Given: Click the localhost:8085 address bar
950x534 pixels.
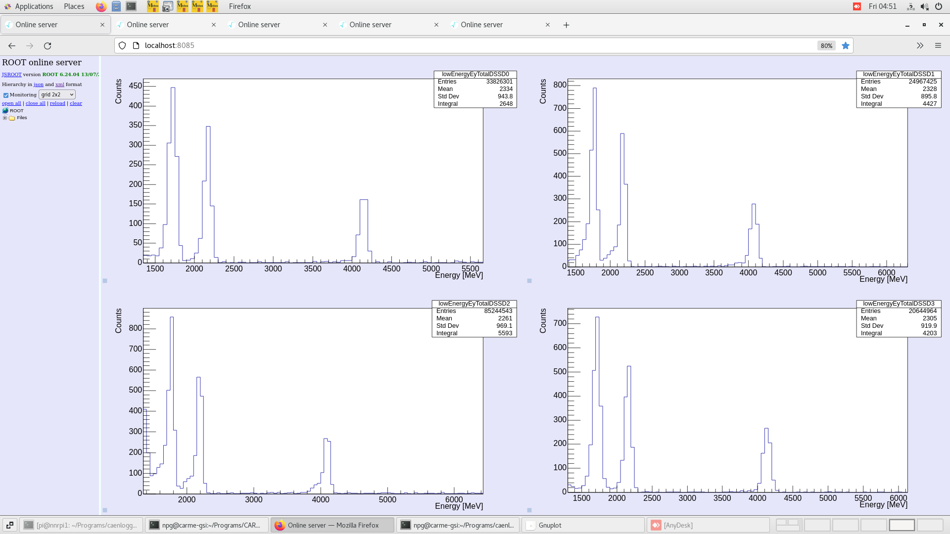Looking at the screenshot, I should pyautogui.click(x=169, y=45).
